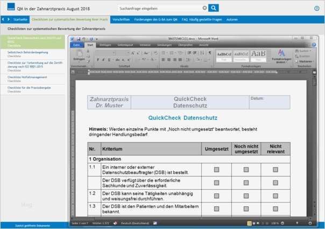
Task: Click the blue publisher logo
Action: [x=11, y=7]
